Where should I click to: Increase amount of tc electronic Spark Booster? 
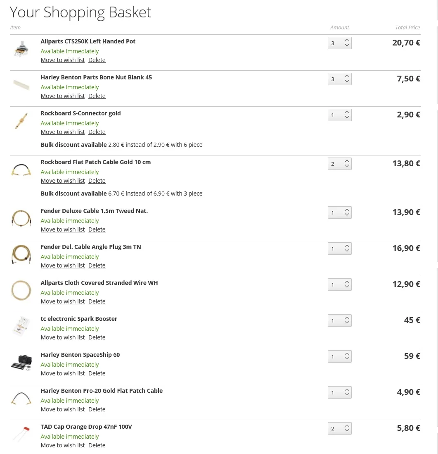347,318
